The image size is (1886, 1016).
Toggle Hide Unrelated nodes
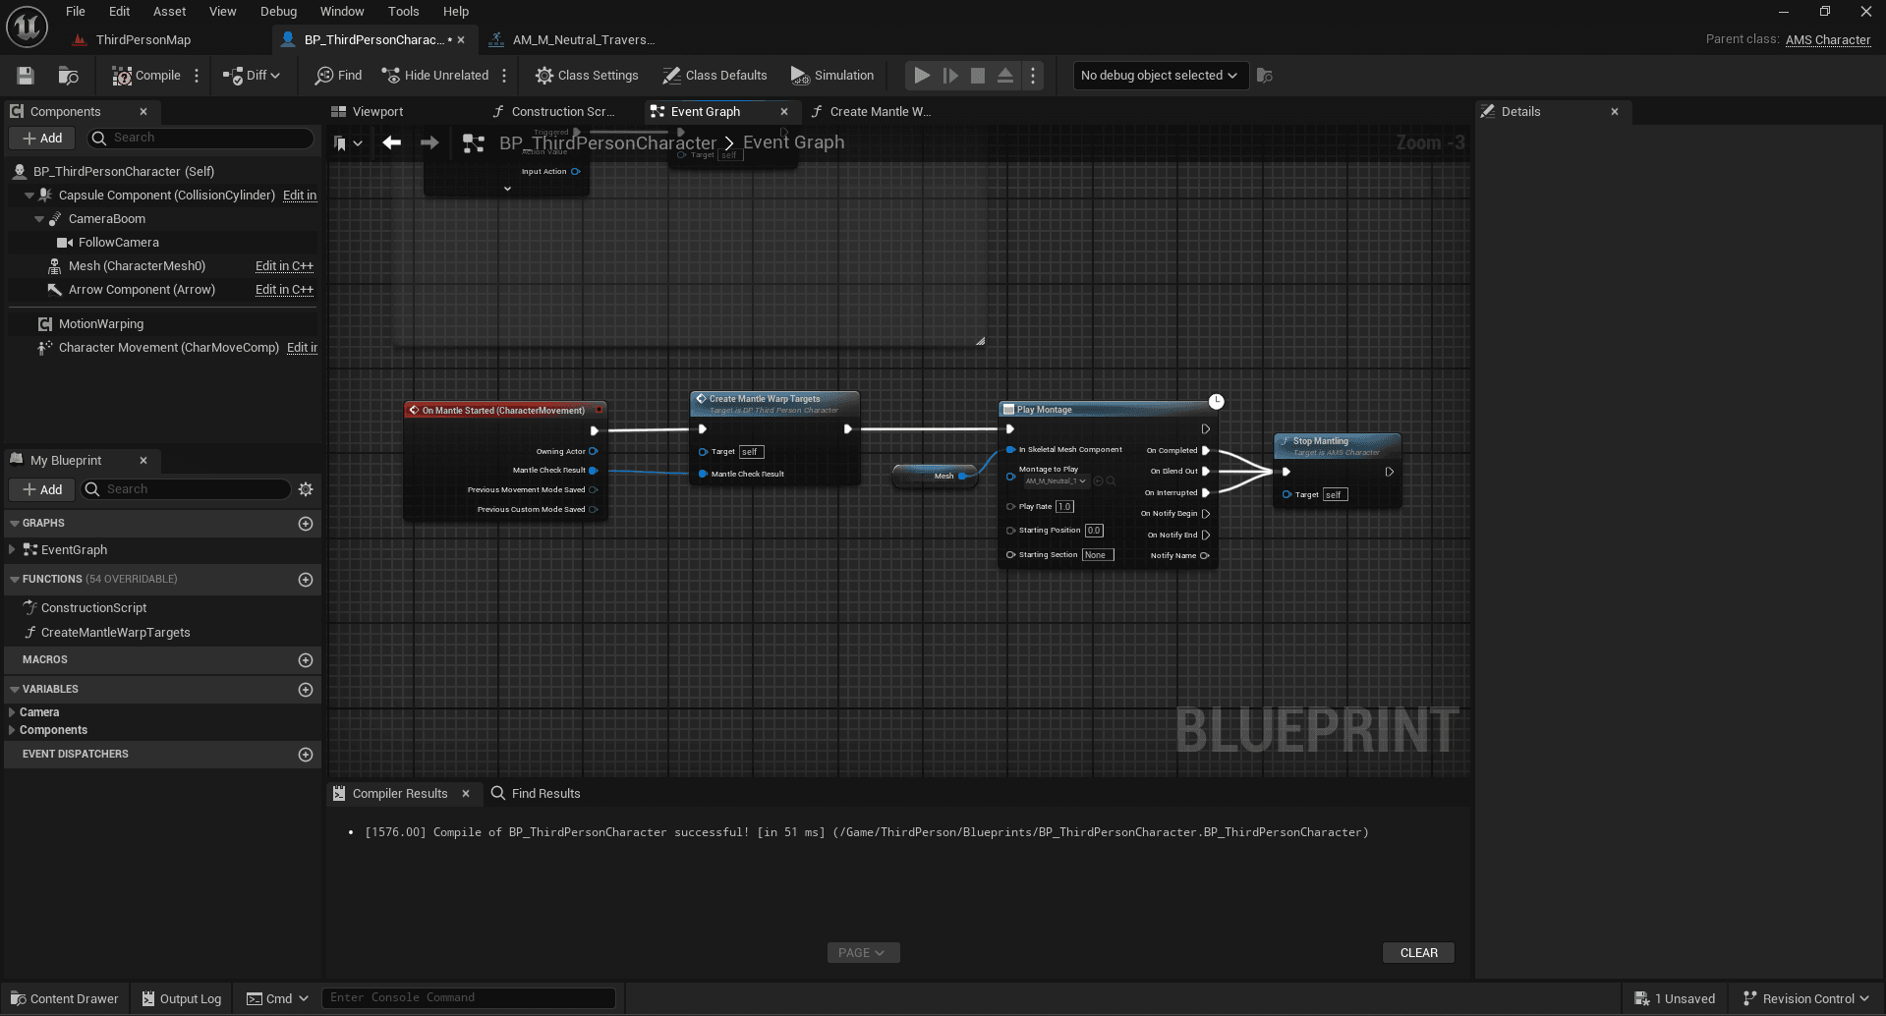pyautogui.click(x=434, y=76)
